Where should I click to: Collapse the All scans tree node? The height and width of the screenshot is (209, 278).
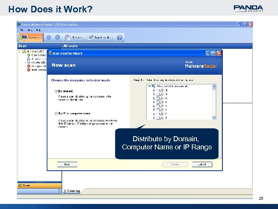pos(20,51)
